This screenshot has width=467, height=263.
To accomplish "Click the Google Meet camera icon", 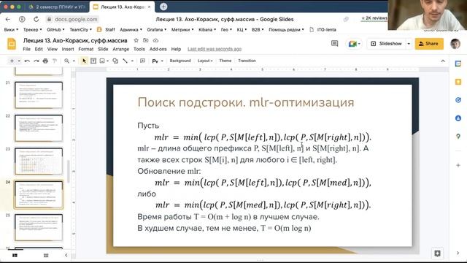I will click(352, 44).
